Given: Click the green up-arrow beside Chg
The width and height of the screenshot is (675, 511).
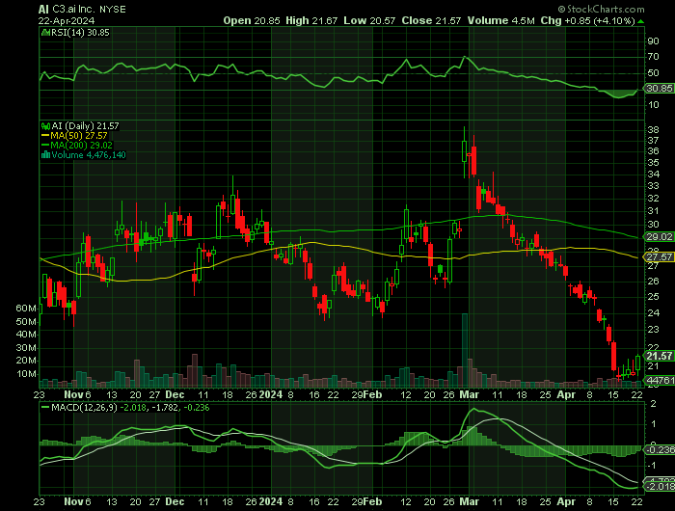Looking at the screenshot, I should click(x=640, y=21).
